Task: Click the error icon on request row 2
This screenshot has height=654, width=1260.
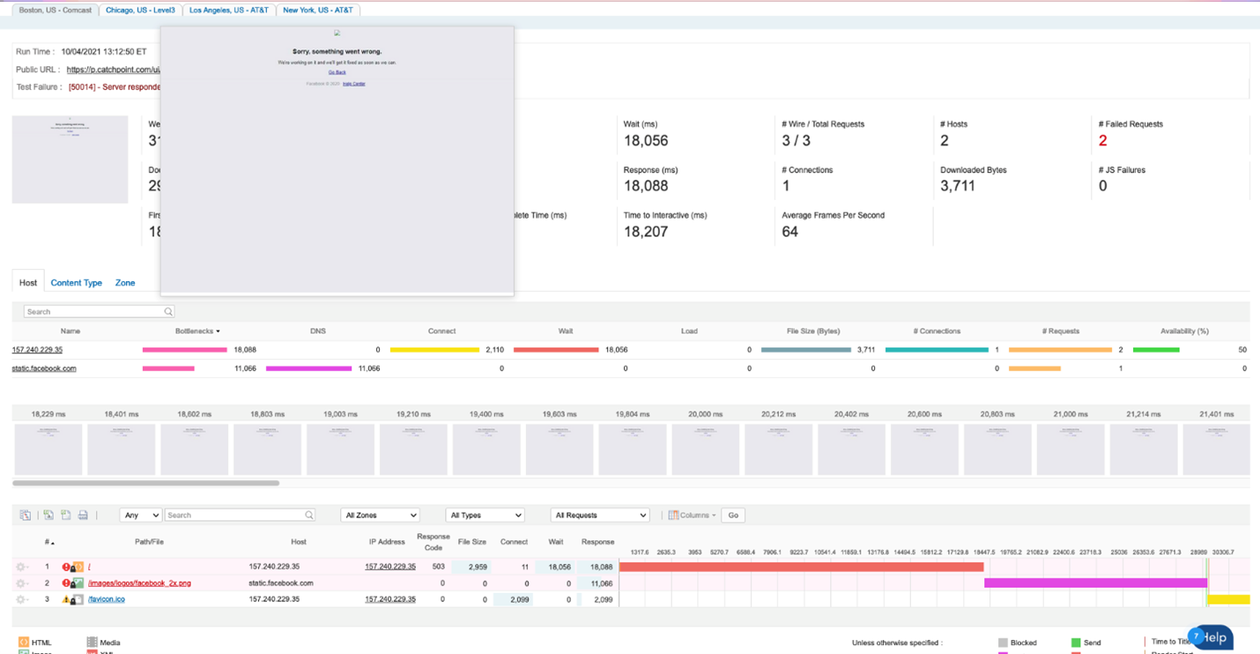Action: pos(66,583)
